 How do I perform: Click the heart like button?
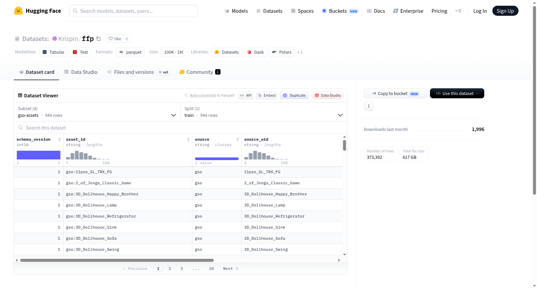[x=115, y=39]
